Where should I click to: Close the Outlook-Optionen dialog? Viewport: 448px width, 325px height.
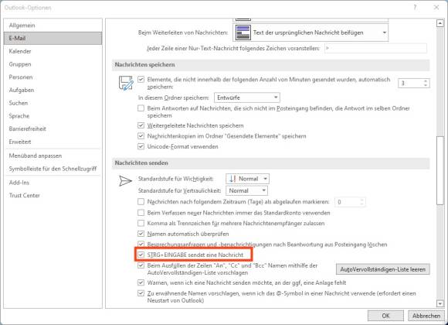tap(436, 8)
